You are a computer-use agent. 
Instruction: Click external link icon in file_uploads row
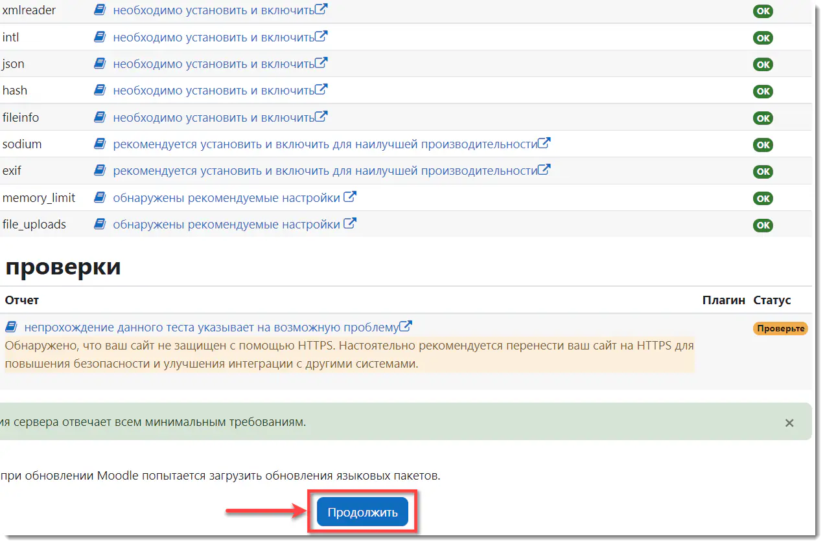[350, 224]
